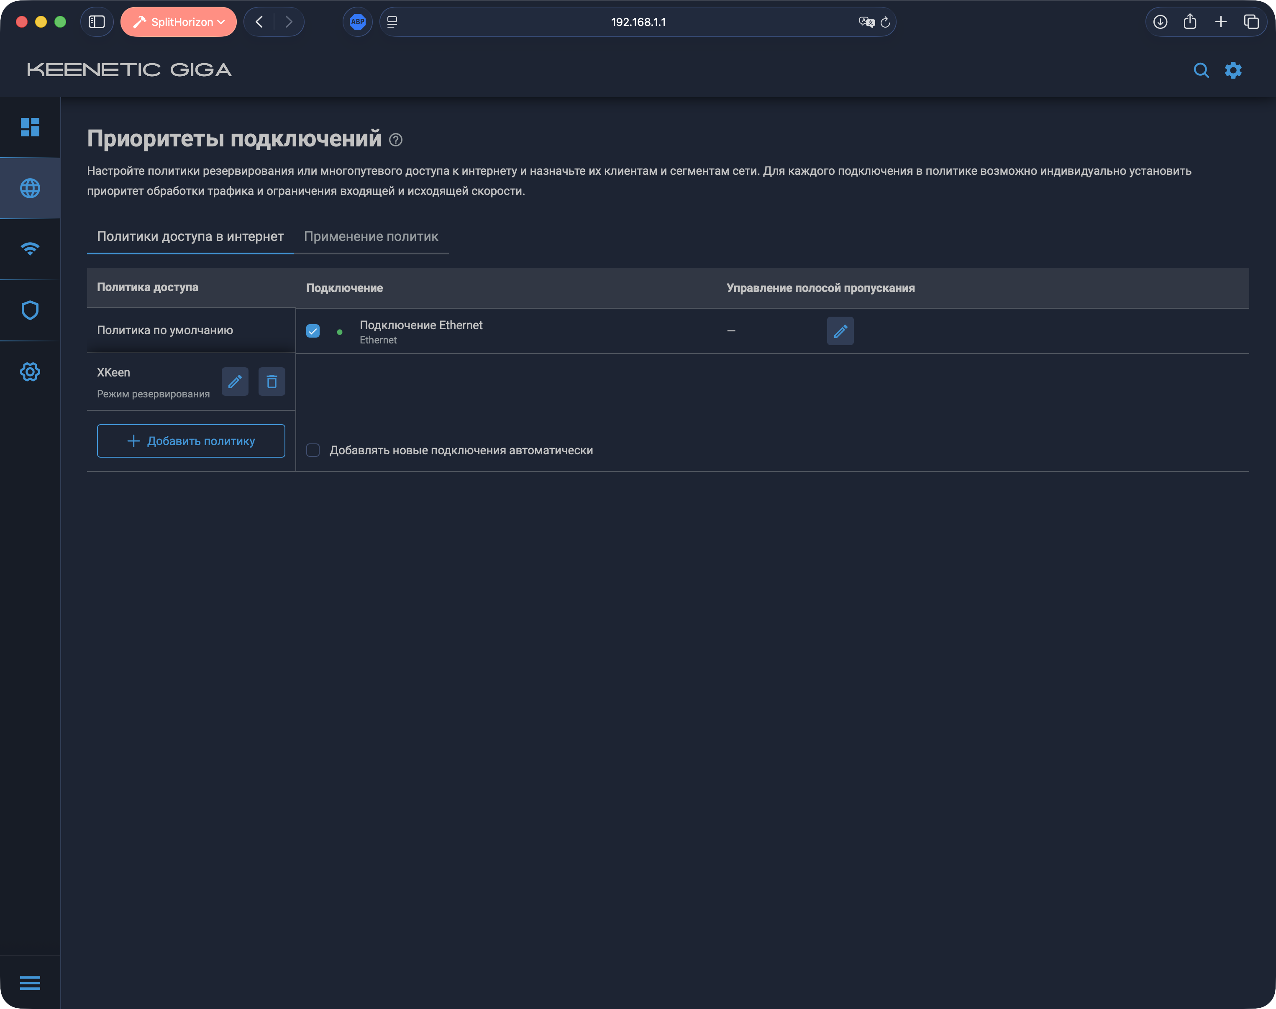Open settings gear icon in Keenetic header
Image resolution: width=1276 pixels, height=1009 pixels.
1233,70
